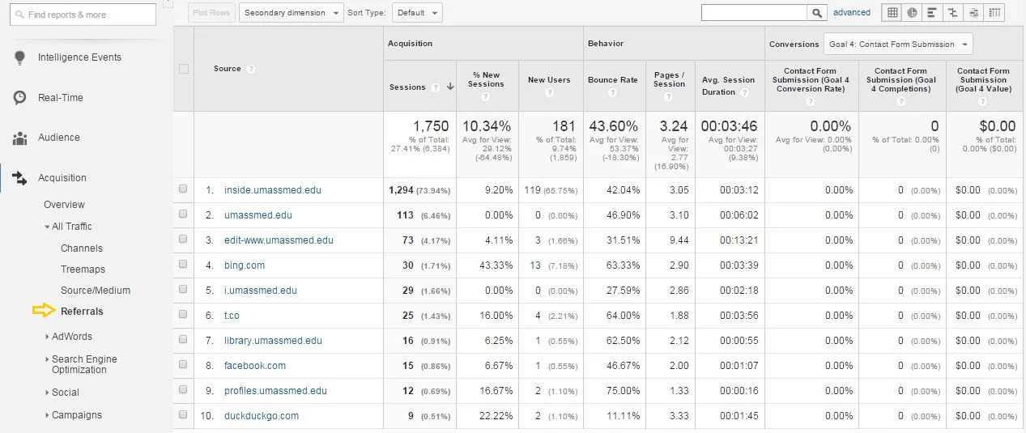
Task: Toggle the select-all checkbox in table header
Action: click(x=183, y=69)
